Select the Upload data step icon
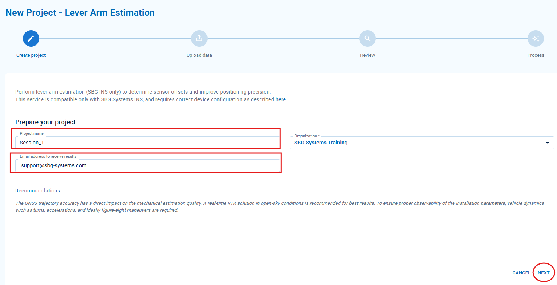 199,38
